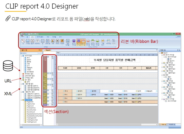Collapse the Report root in object pane

click(160, 53)
